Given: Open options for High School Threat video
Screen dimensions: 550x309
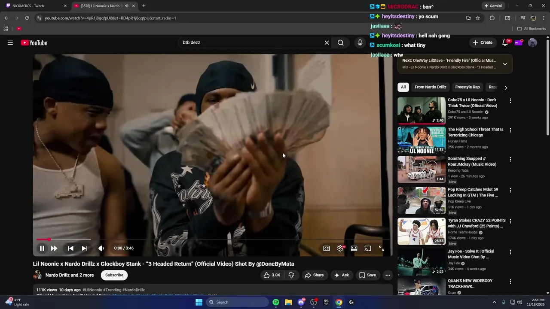Looking at the screenshot, I should click(510, 130).
